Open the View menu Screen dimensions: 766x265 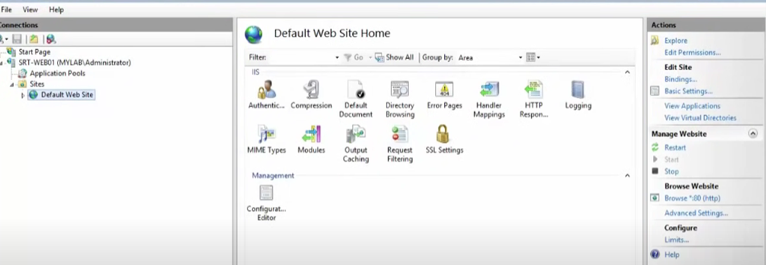pos(30,9)
